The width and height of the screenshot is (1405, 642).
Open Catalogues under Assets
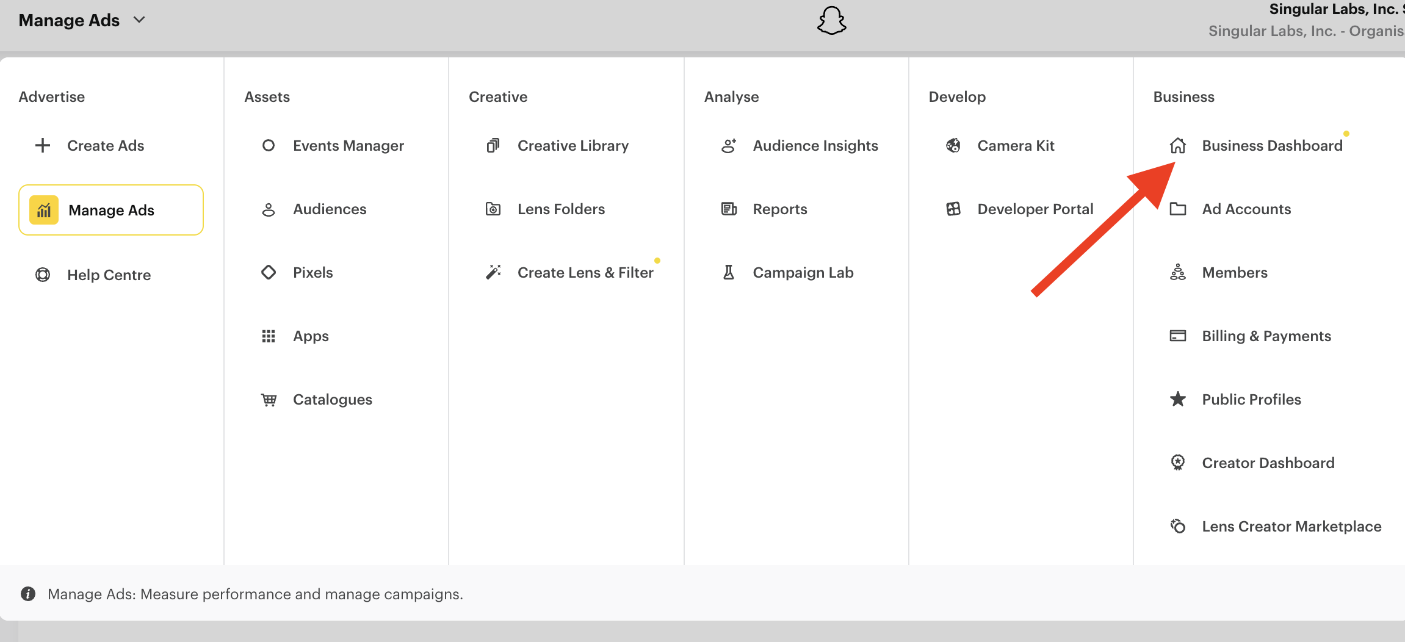333,400
